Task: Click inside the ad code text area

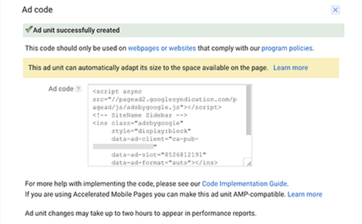Action: pos(170,125)
